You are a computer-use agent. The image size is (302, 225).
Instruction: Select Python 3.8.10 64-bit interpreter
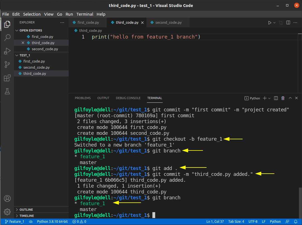52,222
